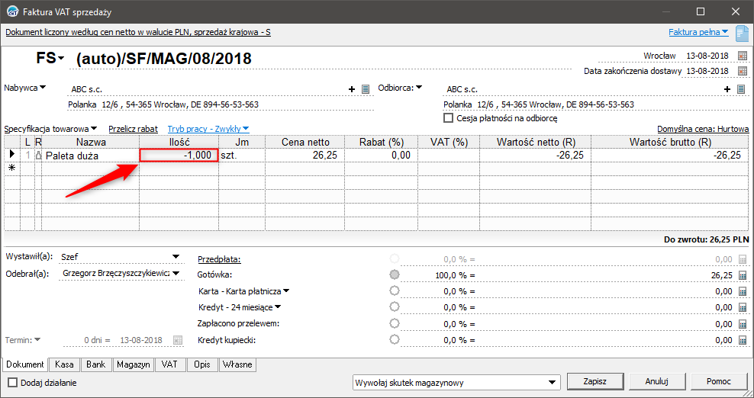
Task: Add new Odbiorca with plus icon
Action: pos(727,89)
